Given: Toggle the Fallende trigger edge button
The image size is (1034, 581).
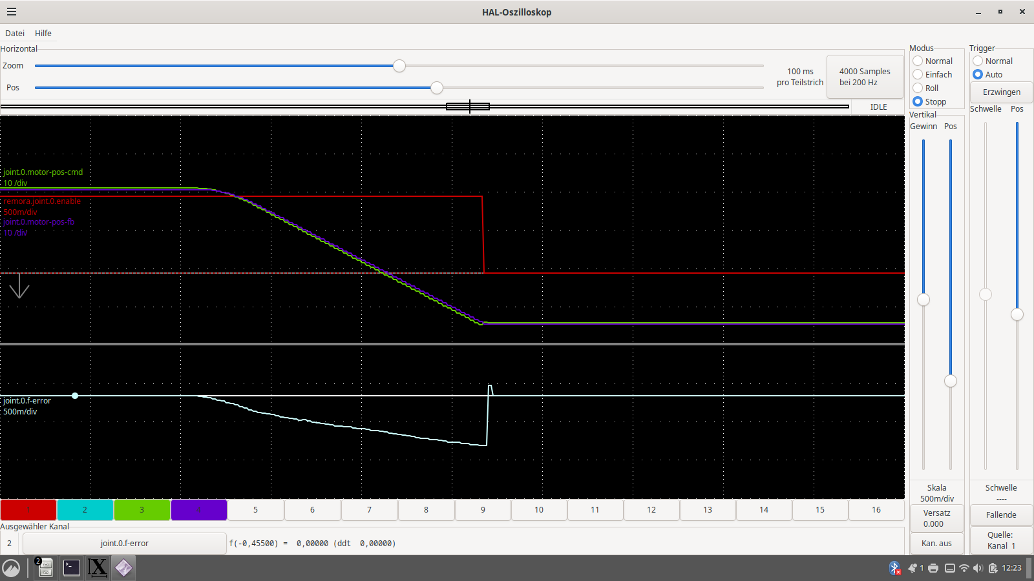Looking at the screenshot, I should (x=1001, y=515).
